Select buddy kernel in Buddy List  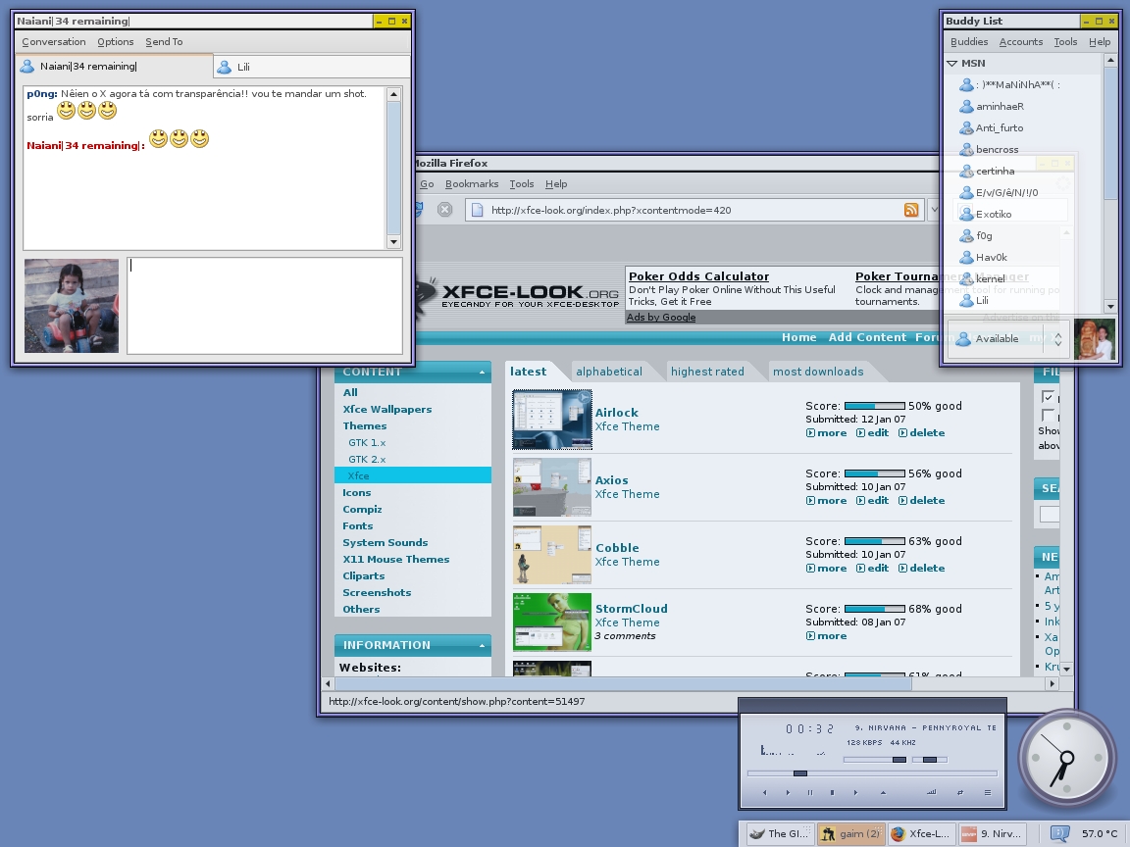click(x=1023, y=278)
